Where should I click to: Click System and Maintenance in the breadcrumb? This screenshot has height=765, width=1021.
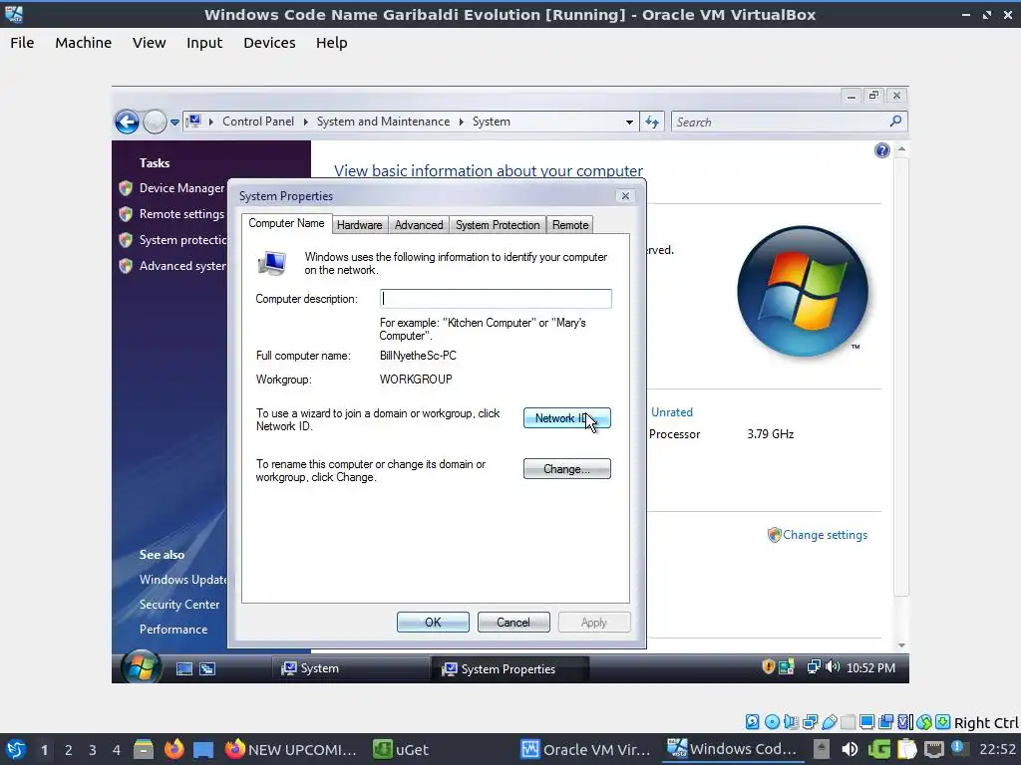383,122
